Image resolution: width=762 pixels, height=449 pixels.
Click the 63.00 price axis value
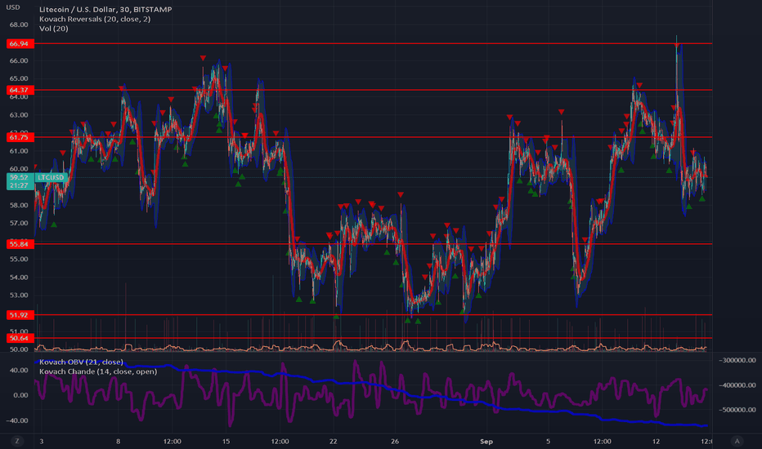pos(19,115)
